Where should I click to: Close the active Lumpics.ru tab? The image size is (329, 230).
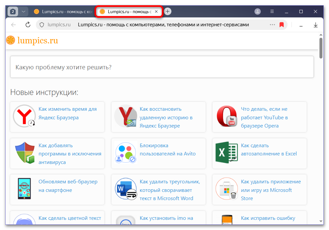pyautogui.click(x=156, y=11)
